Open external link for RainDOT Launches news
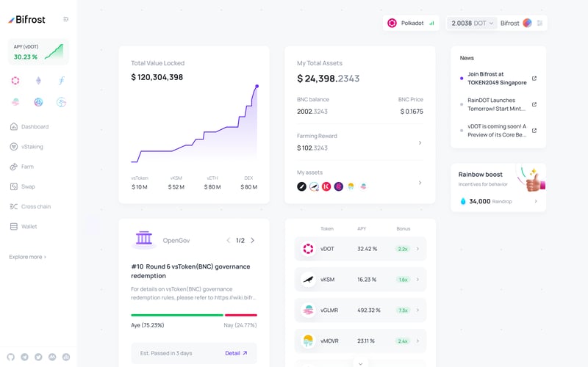Image resolution: width=588 pixels, height=367 pixels. (534, 104)
